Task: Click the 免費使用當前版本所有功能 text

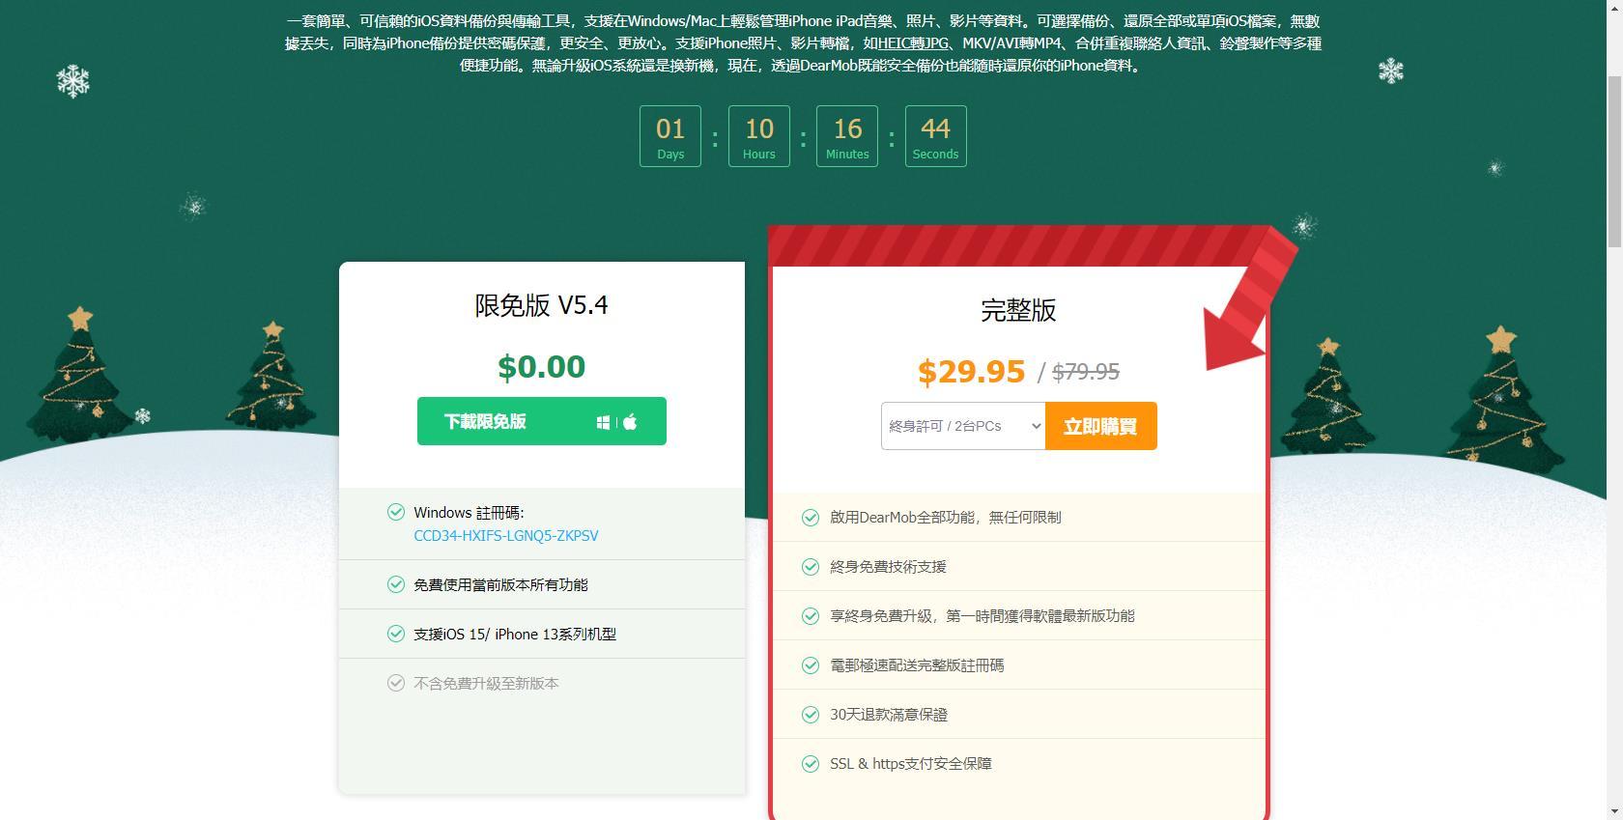Action: [500, 584]
